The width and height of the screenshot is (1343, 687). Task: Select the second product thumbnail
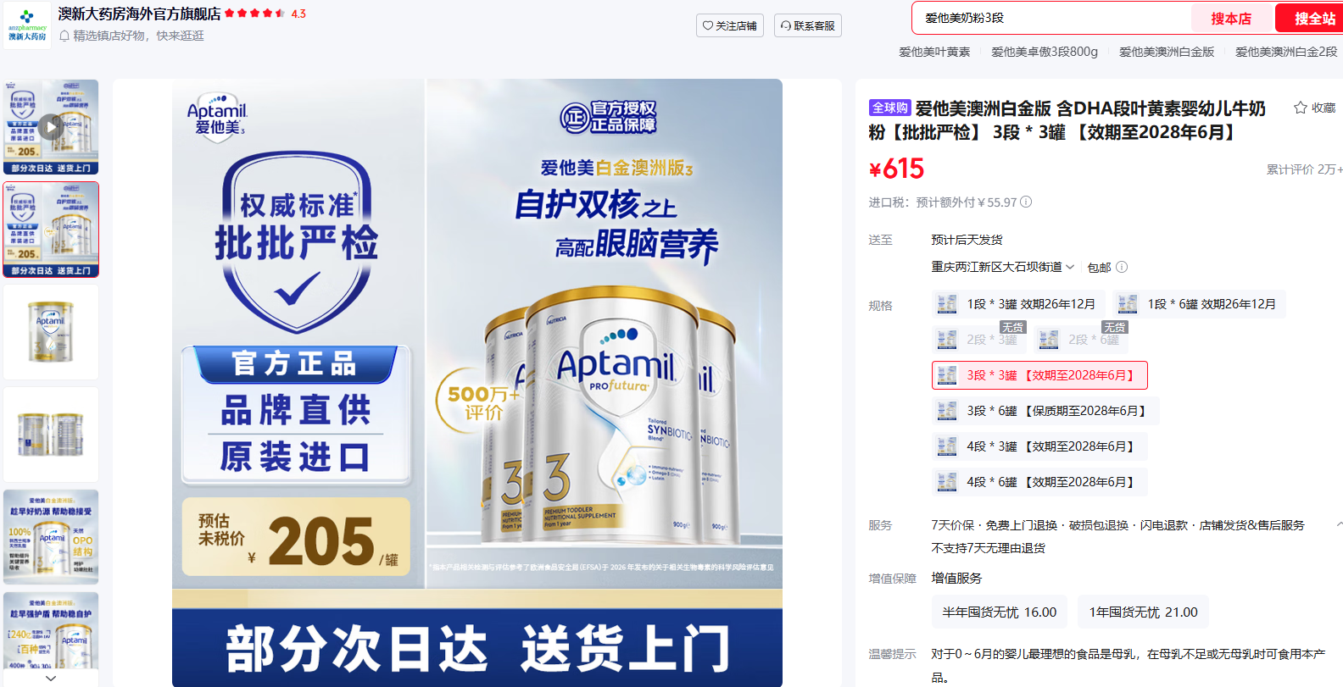point(51,230)
